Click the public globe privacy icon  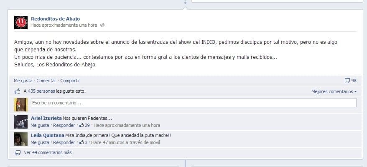[x=102, y=25]
